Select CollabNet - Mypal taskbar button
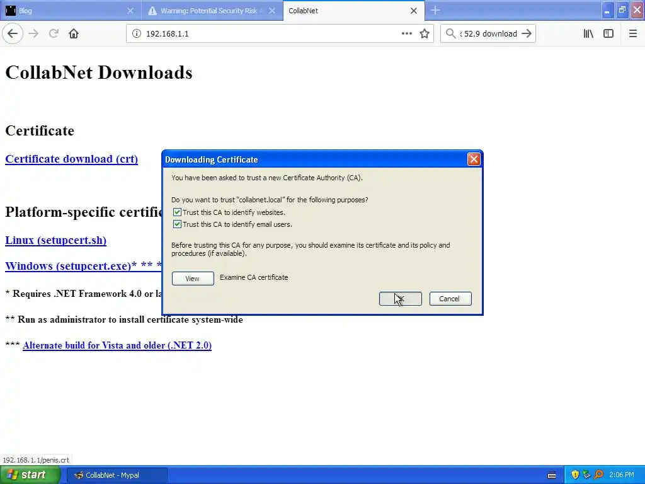 pos(117,475)
